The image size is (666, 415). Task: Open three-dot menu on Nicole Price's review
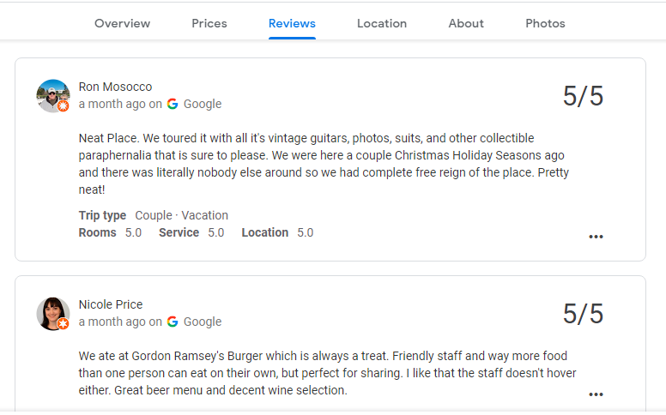point(596,394)
